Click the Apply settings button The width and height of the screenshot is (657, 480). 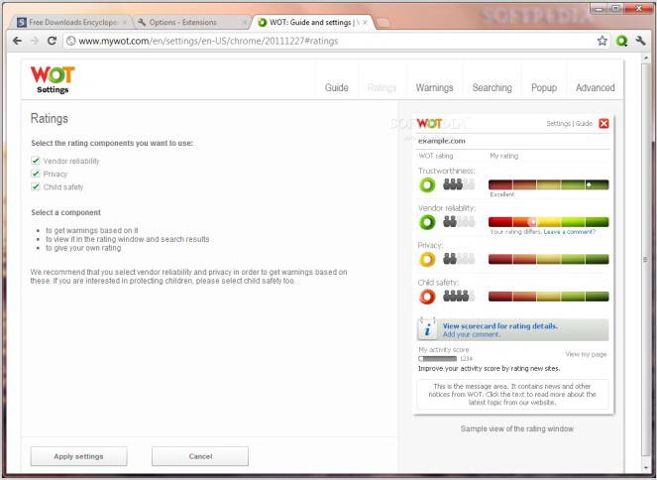point(78,456)
